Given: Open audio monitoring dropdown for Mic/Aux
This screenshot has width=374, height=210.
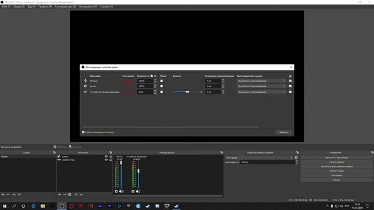Looking at the screenshot, I should (x=261, y=81).
